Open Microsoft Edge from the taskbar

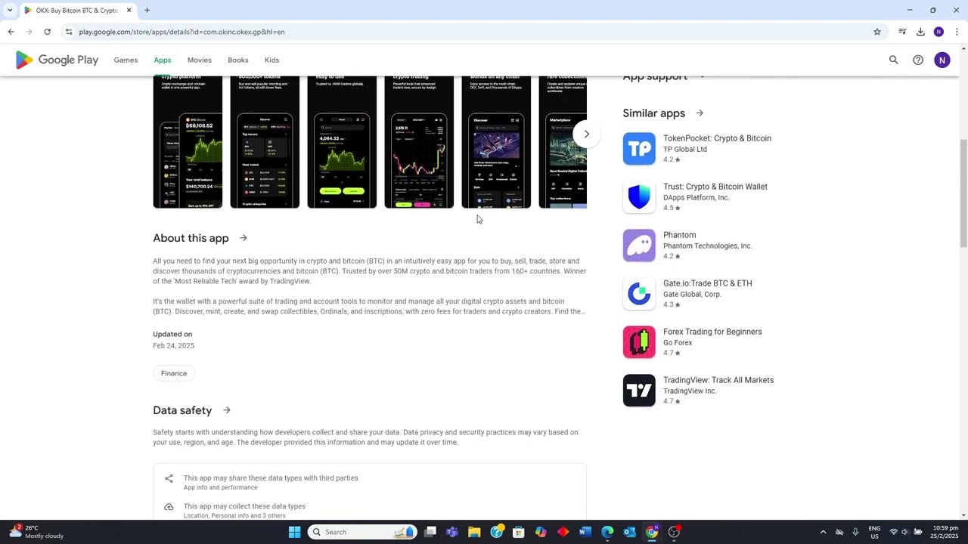click(607, 532)
